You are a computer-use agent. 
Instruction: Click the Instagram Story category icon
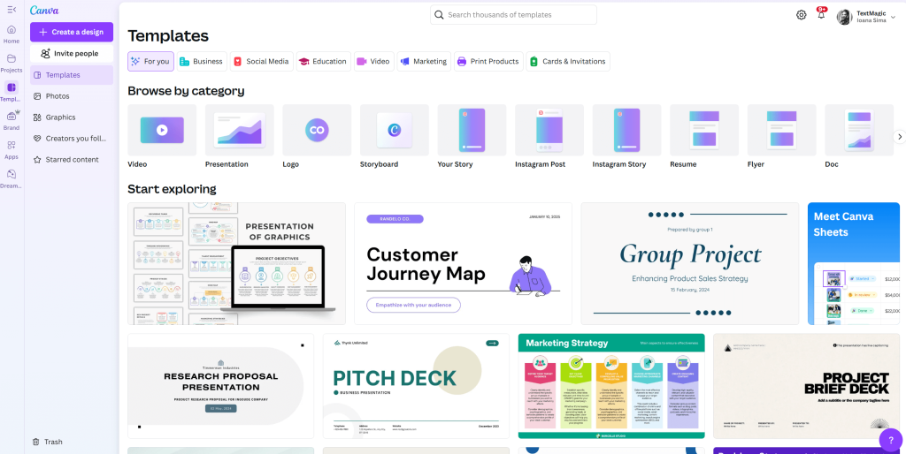click(626, 130)
